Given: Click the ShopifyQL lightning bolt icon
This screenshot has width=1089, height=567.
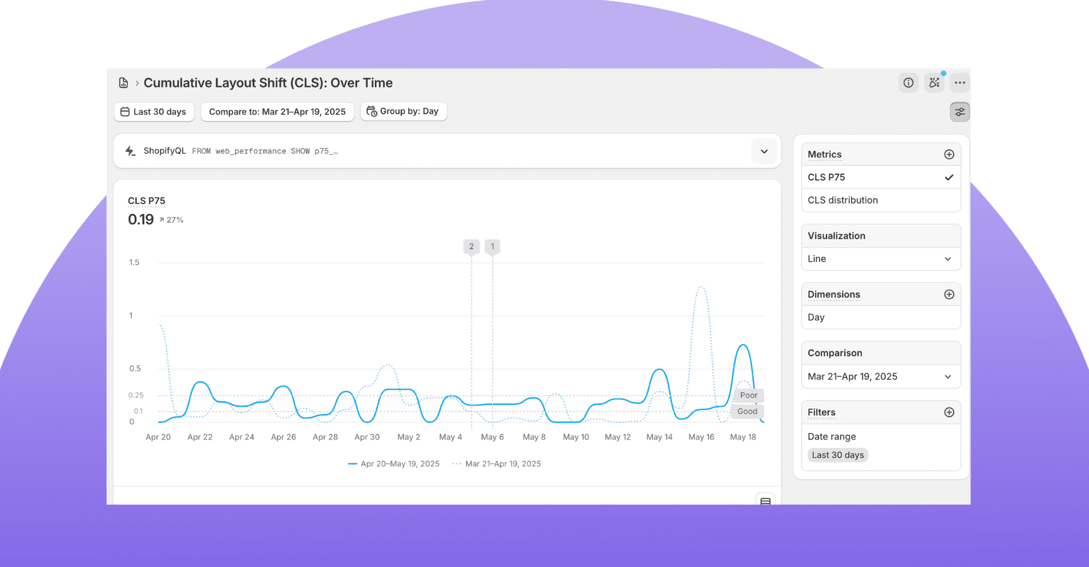Looking at the screenshot, I should click(130, 151).
